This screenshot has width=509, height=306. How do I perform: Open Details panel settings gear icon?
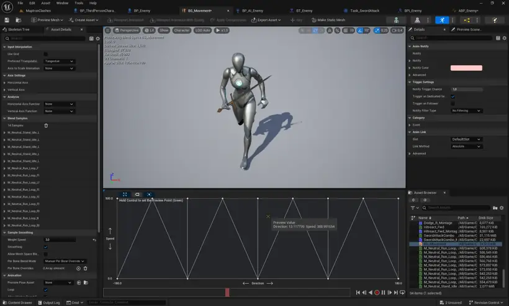click(x=505, y=38)
